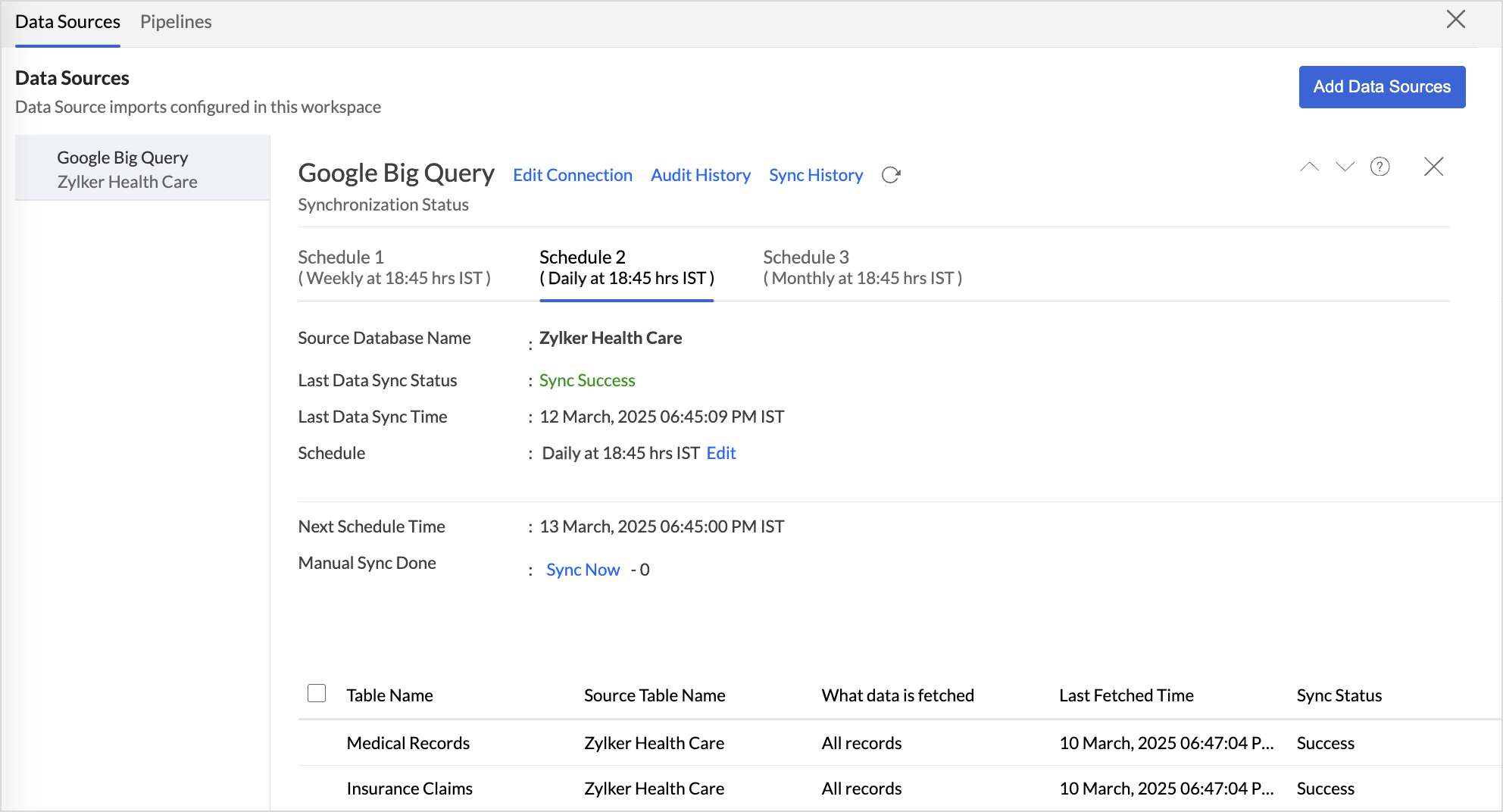Select the Schedule 2 daily tab
This screenshot has width=1503, height=812.
[x=627, y=267]
